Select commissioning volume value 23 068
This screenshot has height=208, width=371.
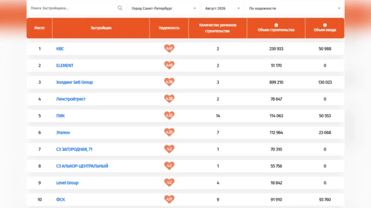coord(325,132)
